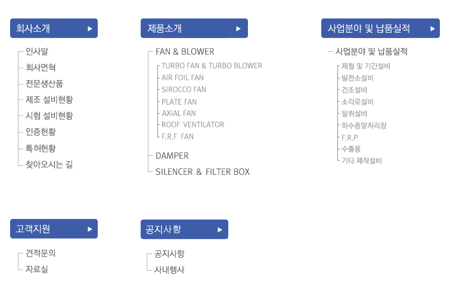This screenshot has height=285, width=450.
Task: Open ROOF VENTILATOR product
Action: (193, 124)
